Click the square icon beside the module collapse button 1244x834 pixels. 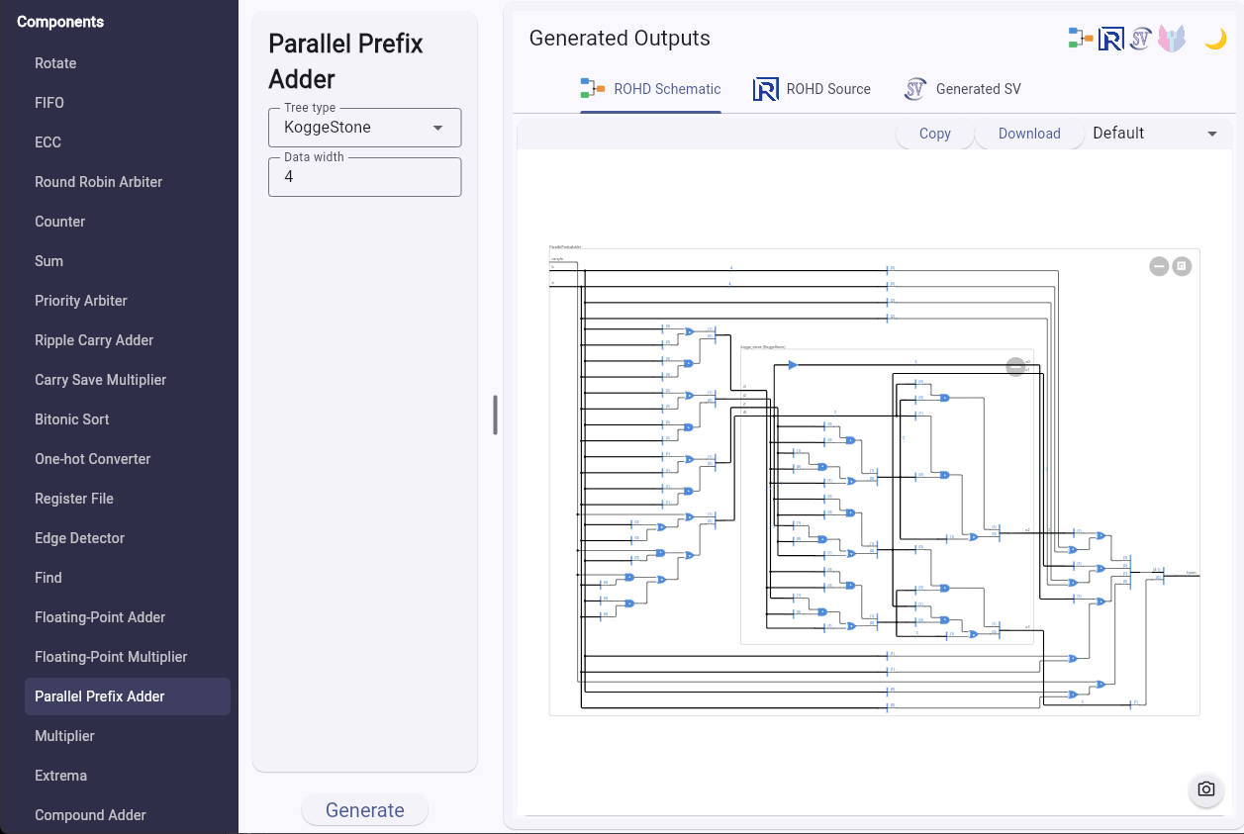(x=1182, y=266)
